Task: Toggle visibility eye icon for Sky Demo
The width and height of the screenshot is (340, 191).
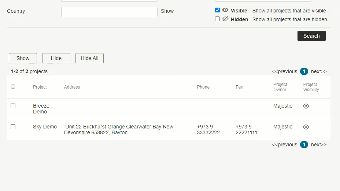Action: click(306, 127)
